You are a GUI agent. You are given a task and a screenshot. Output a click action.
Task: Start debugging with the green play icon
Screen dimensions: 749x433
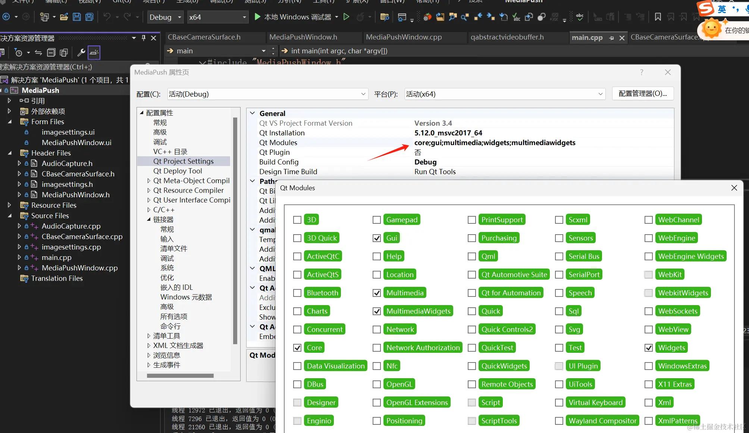click(x=257, y=17)
